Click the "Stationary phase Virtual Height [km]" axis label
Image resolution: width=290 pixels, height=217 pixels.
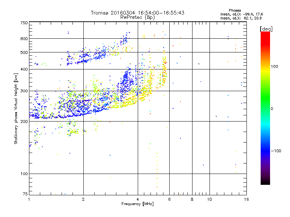pyautogui.click(x=16, y=109)
